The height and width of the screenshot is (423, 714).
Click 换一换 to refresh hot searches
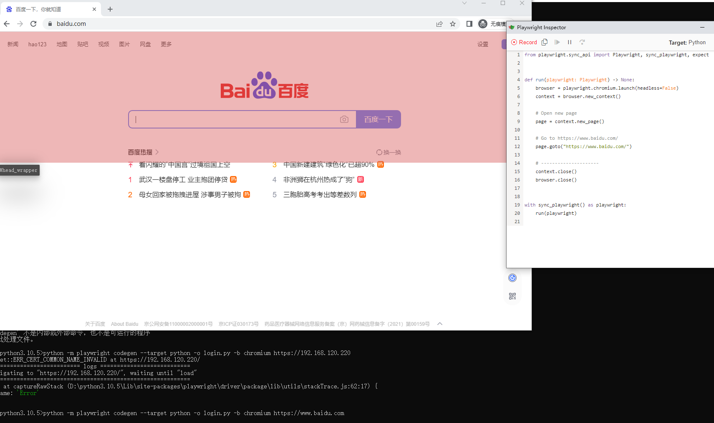click(x=389, y=152)
